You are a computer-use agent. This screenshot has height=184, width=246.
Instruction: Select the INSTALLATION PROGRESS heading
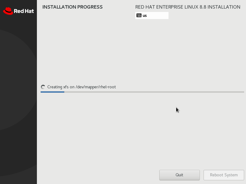click(x=73, y=7)
